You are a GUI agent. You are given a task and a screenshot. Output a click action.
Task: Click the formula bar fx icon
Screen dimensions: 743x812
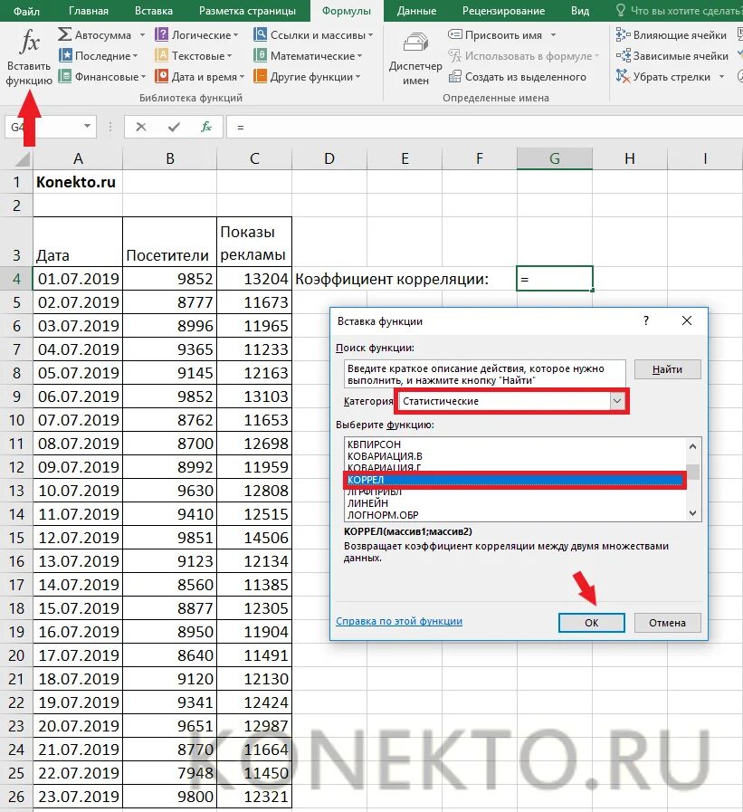pyautogui.click(x=206, y=127)
